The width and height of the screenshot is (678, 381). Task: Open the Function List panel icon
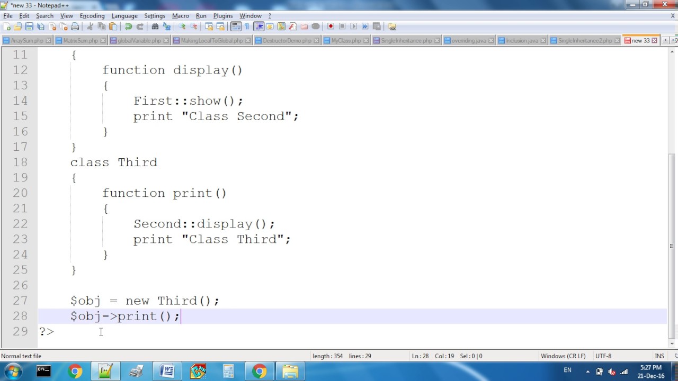292,26
